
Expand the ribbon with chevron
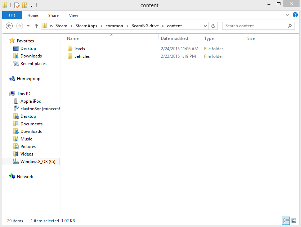[x=287, y=15]
